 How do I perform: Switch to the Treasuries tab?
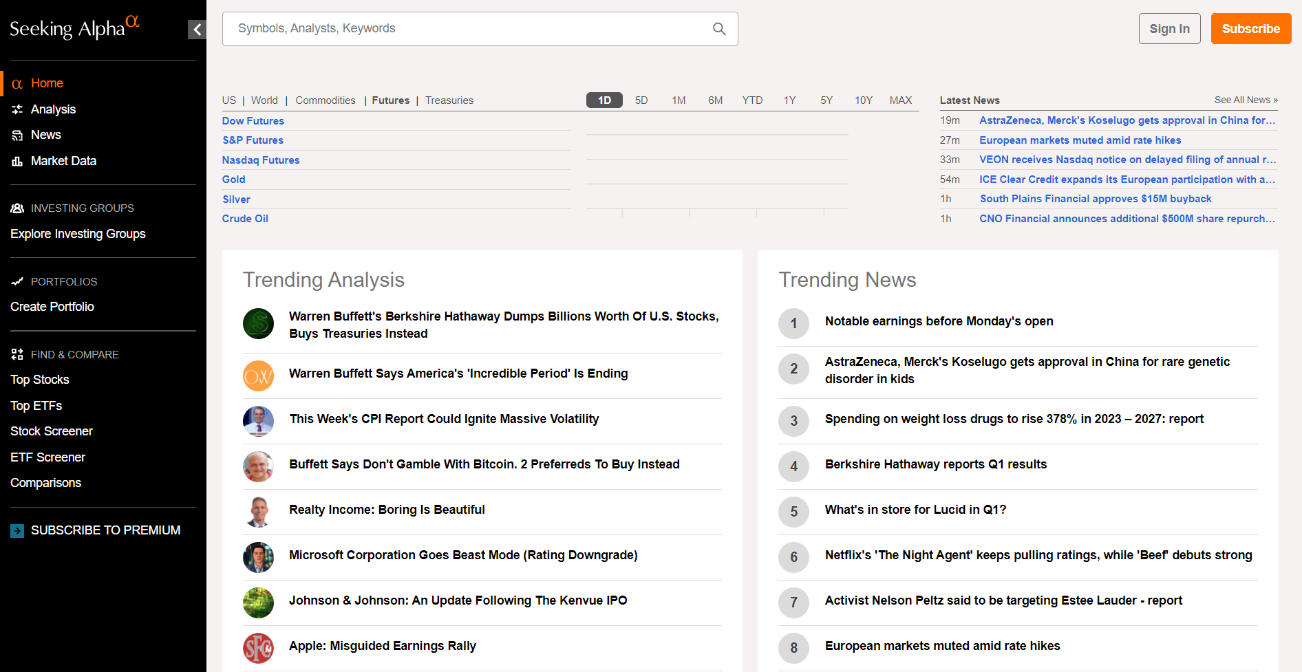click(449, 100)
